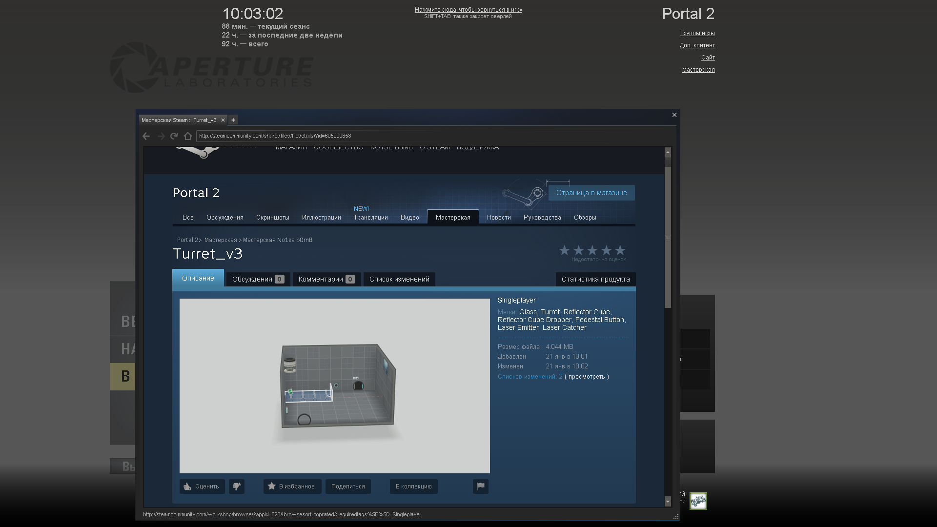Open the Новости section
The height and width of the screenshot is (527, 937).
(x=499, y=218)
